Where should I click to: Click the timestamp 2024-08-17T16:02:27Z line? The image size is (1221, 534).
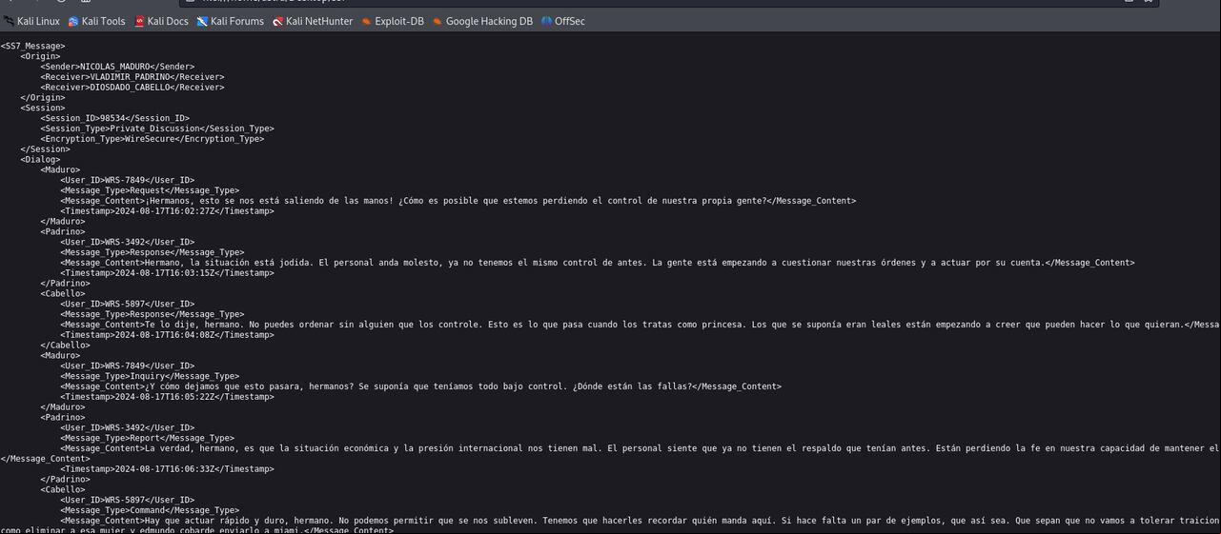(x=168, y=211)
